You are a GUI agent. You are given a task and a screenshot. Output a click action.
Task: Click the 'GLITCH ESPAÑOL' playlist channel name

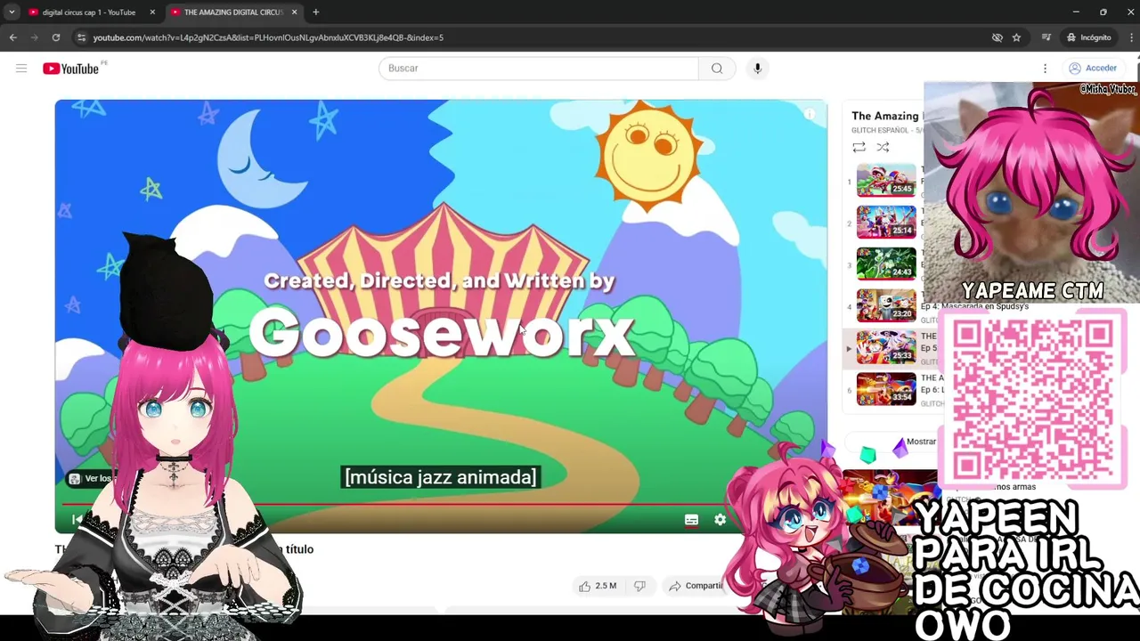click(880, 131)
